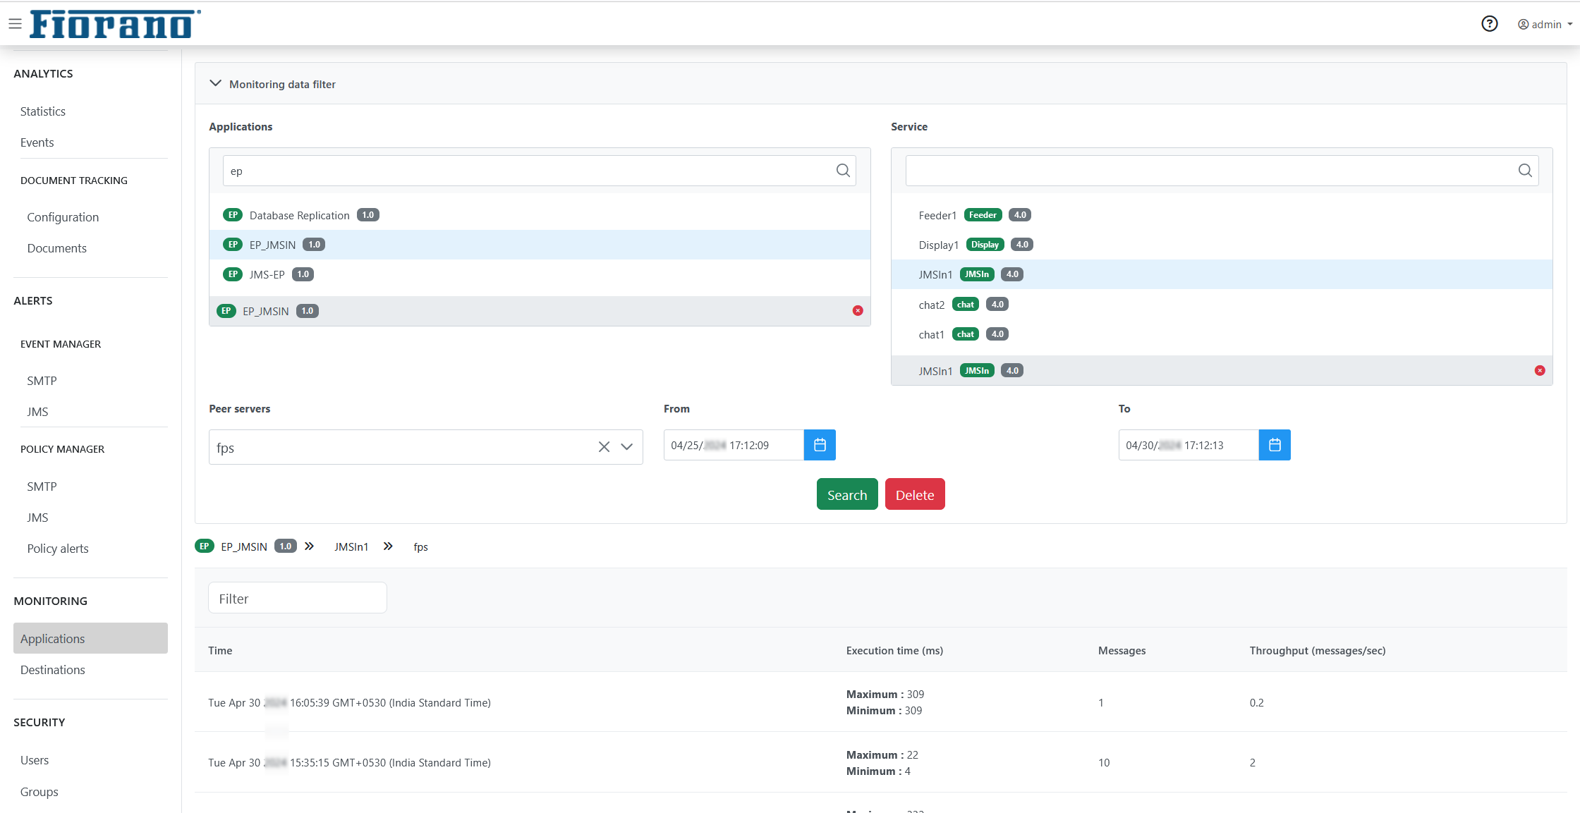Viewport: 1580px width, 813px height.
Task: Click the EP badge in the breadcrumb
Action: [x=205, y=546]
